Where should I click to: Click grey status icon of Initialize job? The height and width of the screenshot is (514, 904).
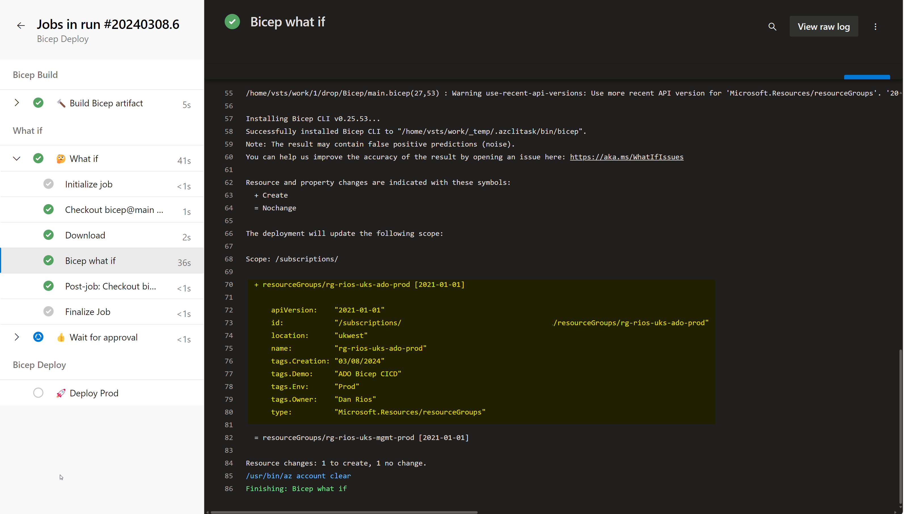[x=49, y=184]
